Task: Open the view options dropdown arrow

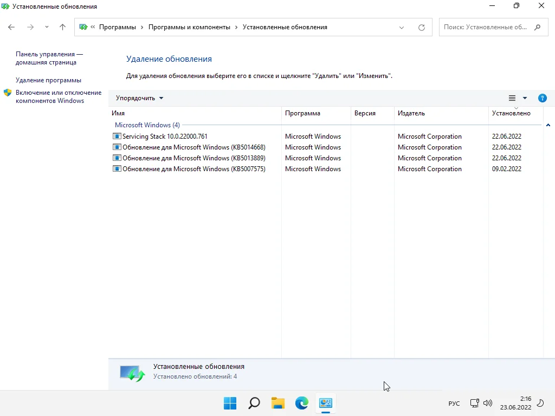Action: (x=525, y=98)
